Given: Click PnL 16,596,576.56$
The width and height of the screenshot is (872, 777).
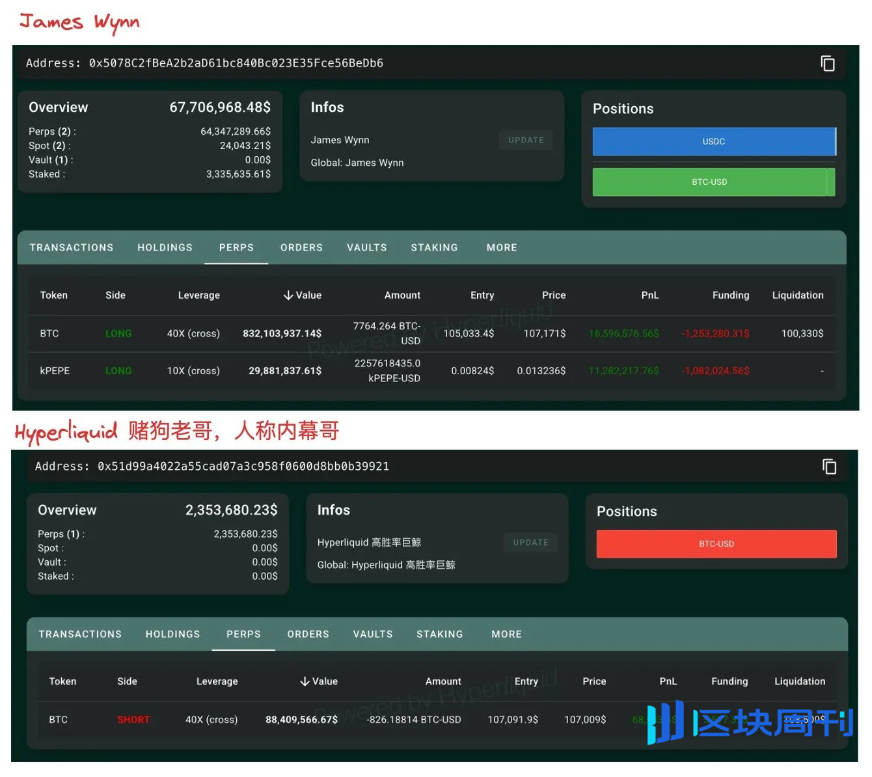Looking at the screenshot, I should coord(623,334).
